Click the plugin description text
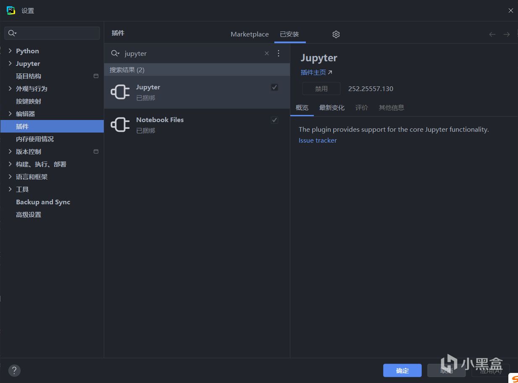Image resolution: width=518 pixels, height=383 pixels. click(x=394, y=130)
